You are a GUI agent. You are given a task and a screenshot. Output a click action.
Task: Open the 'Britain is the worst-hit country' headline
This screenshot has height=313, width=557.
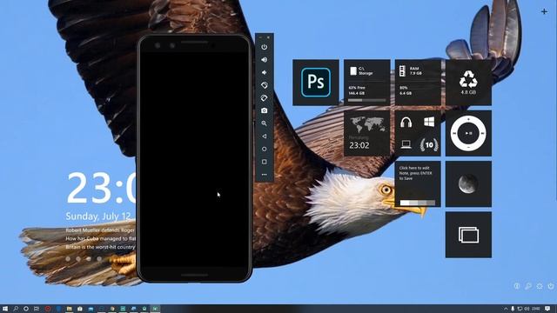(x=100, y=247)
